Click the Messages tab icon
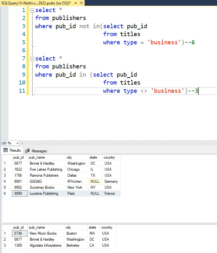Screen dimensions: 217x253 pyautogui.click(x=27, y=151)
